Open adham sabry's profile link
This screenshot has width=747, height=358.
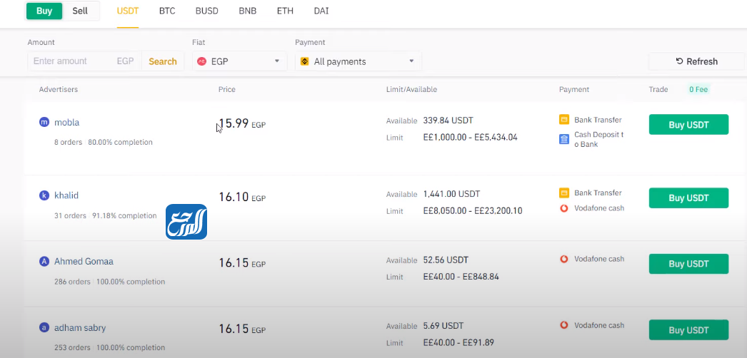[80, 327]
